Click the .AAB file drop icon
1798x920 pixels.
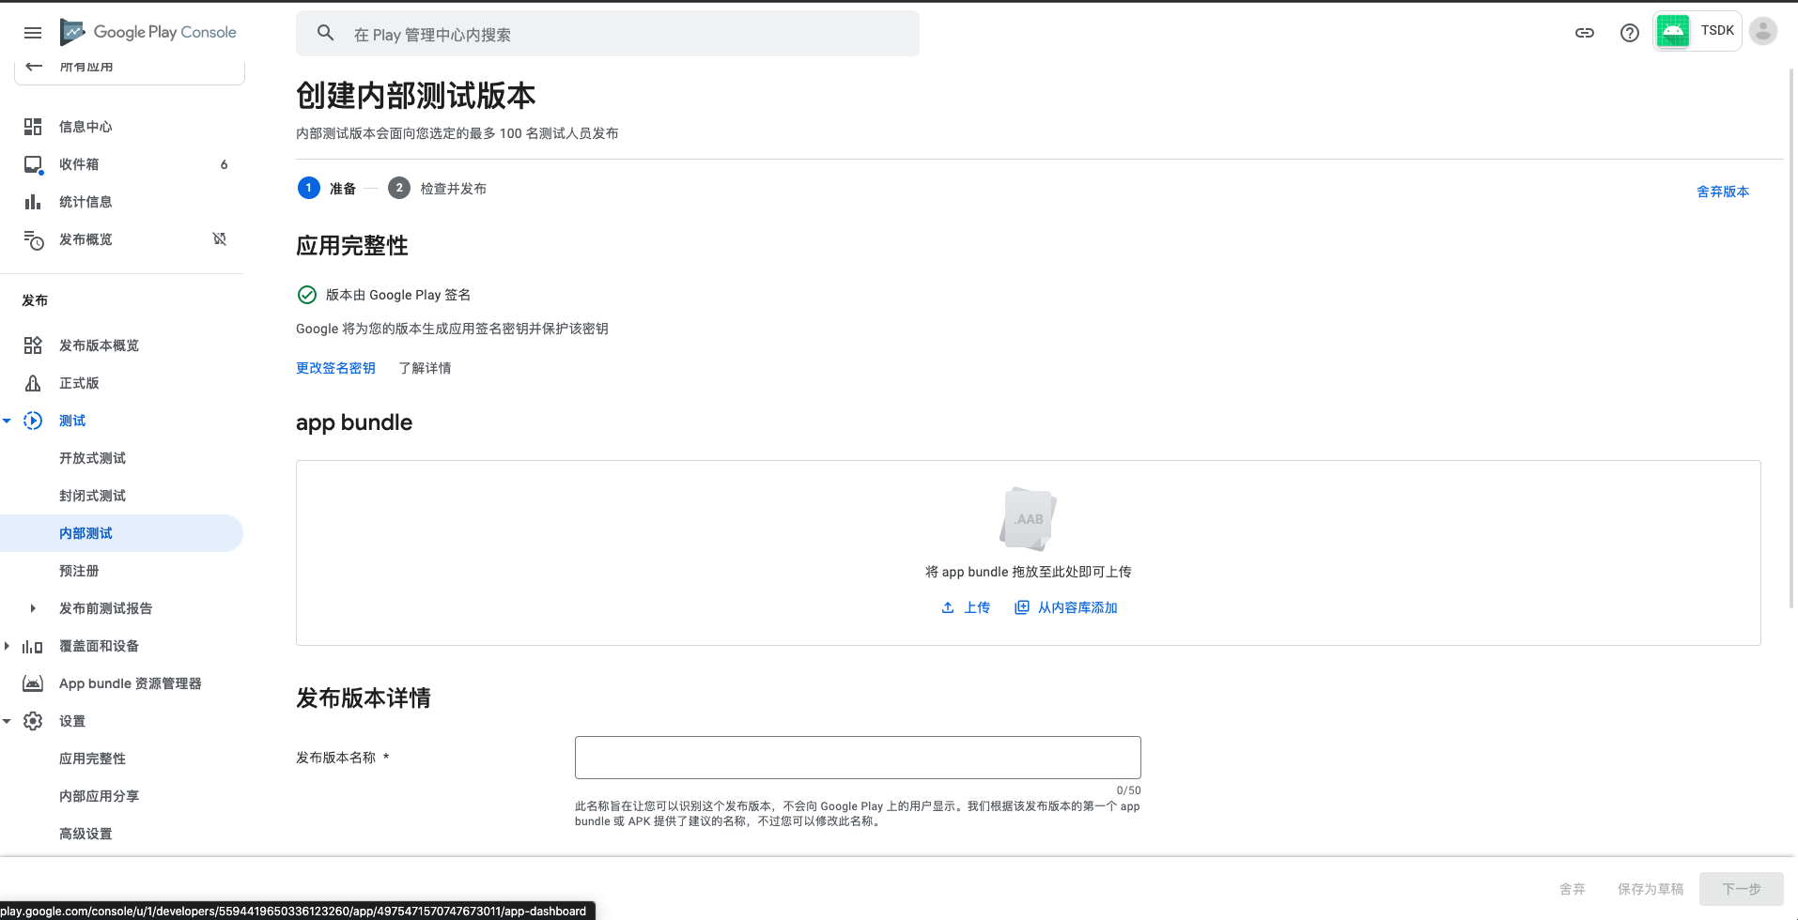click(1029, 518)
